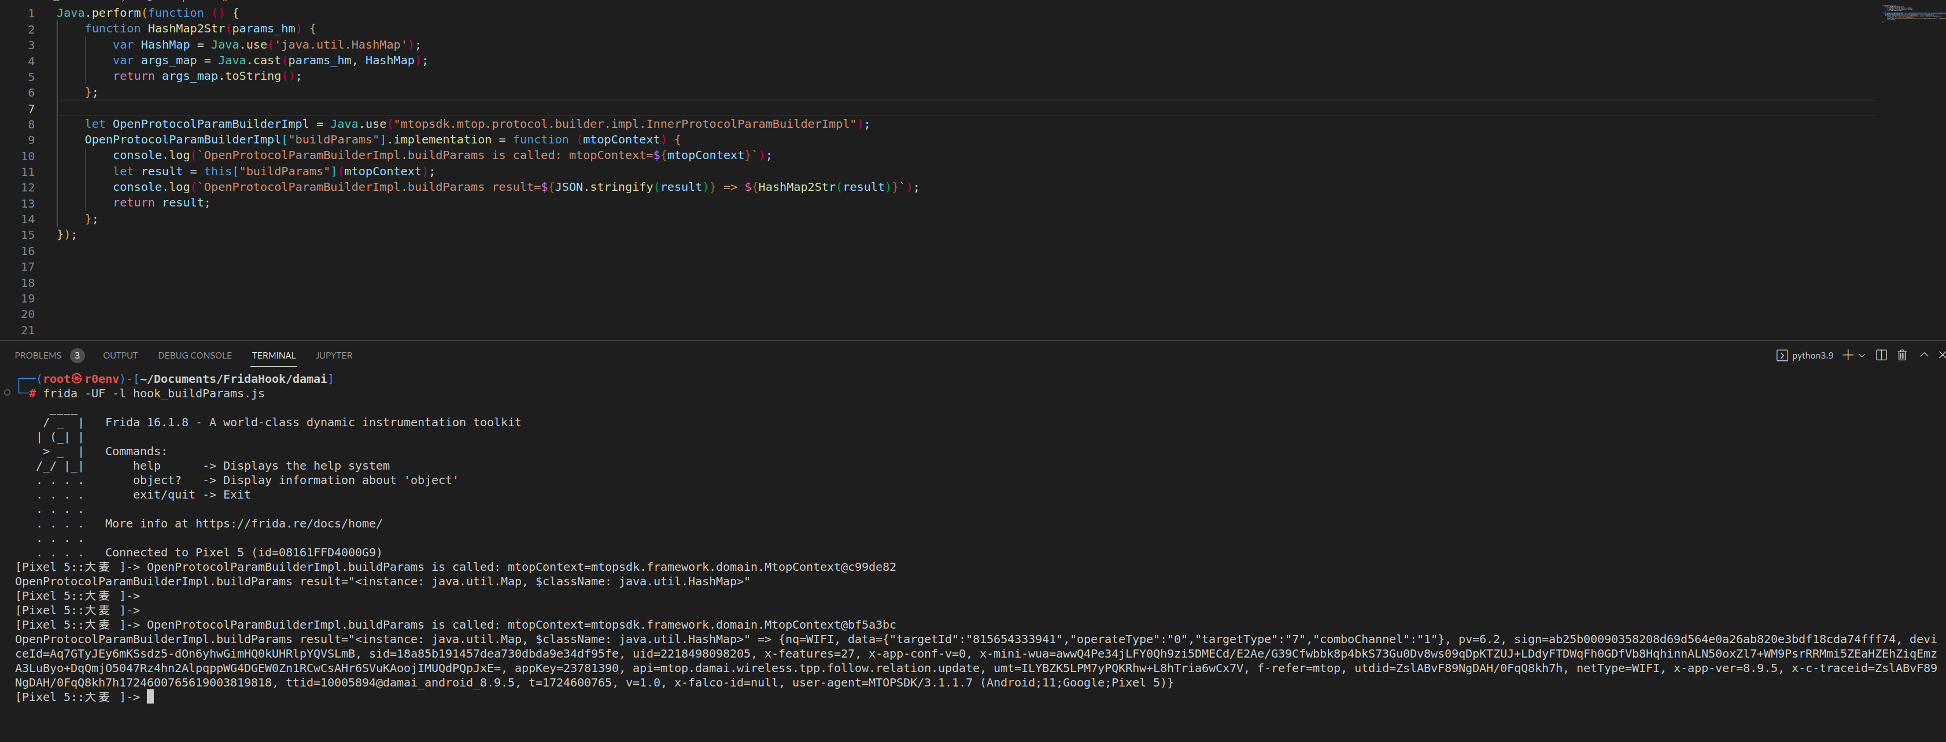Open the frida.re docs link
Image resolution: width=1946 pixels, height=742 pixels.
[289, 523]
